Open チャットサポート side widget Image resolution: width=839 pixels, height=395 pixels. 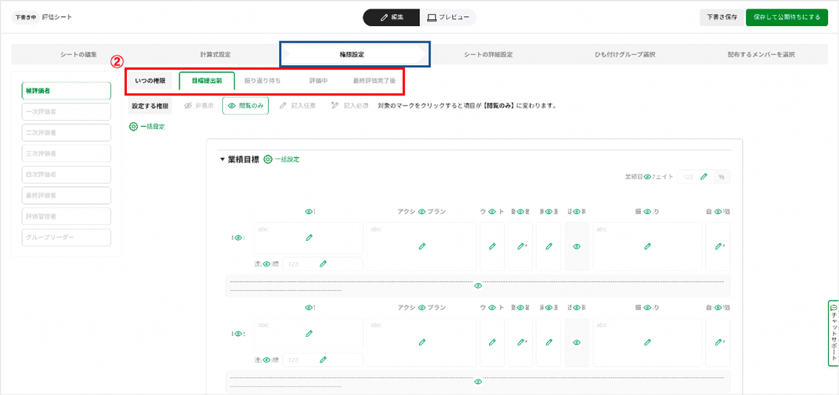(833, 333)
